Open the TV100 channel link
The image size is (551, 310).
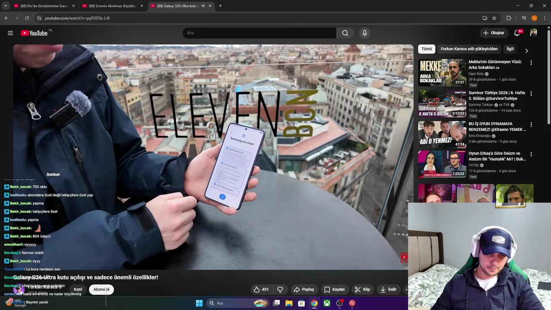pos(474,165)
